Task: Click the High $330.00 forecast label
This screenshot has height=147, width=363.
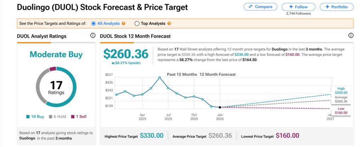Action: coord(340,91)
